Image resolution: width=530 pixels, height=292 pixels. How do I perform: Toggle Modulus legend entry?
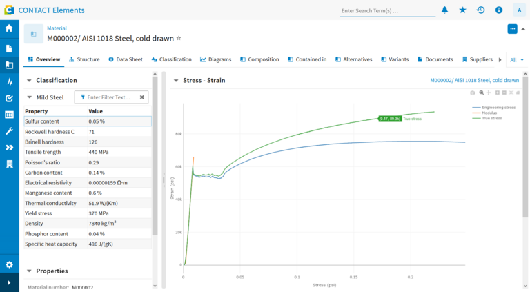click(484, 113)
